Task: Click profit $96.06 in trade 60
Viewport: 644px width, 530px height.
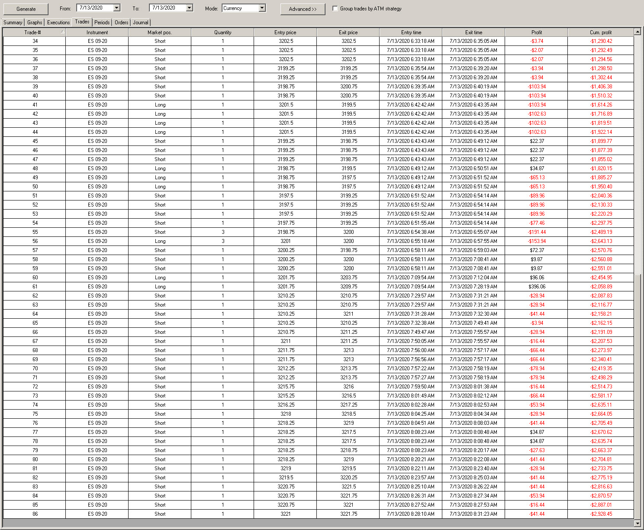Action: [x=537, y=278]
